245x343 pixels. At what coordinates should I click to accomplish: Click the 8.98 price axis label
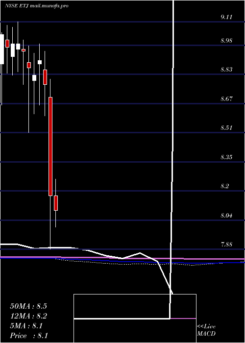point(226,41)
